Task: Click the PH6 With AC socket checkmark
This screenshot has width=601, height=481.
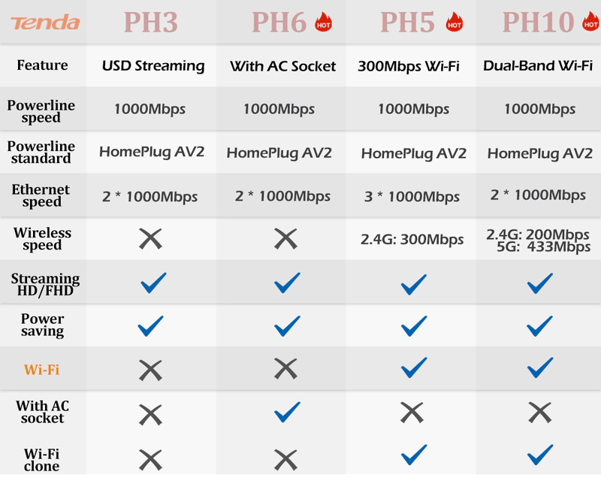Action: click(286, 412)
